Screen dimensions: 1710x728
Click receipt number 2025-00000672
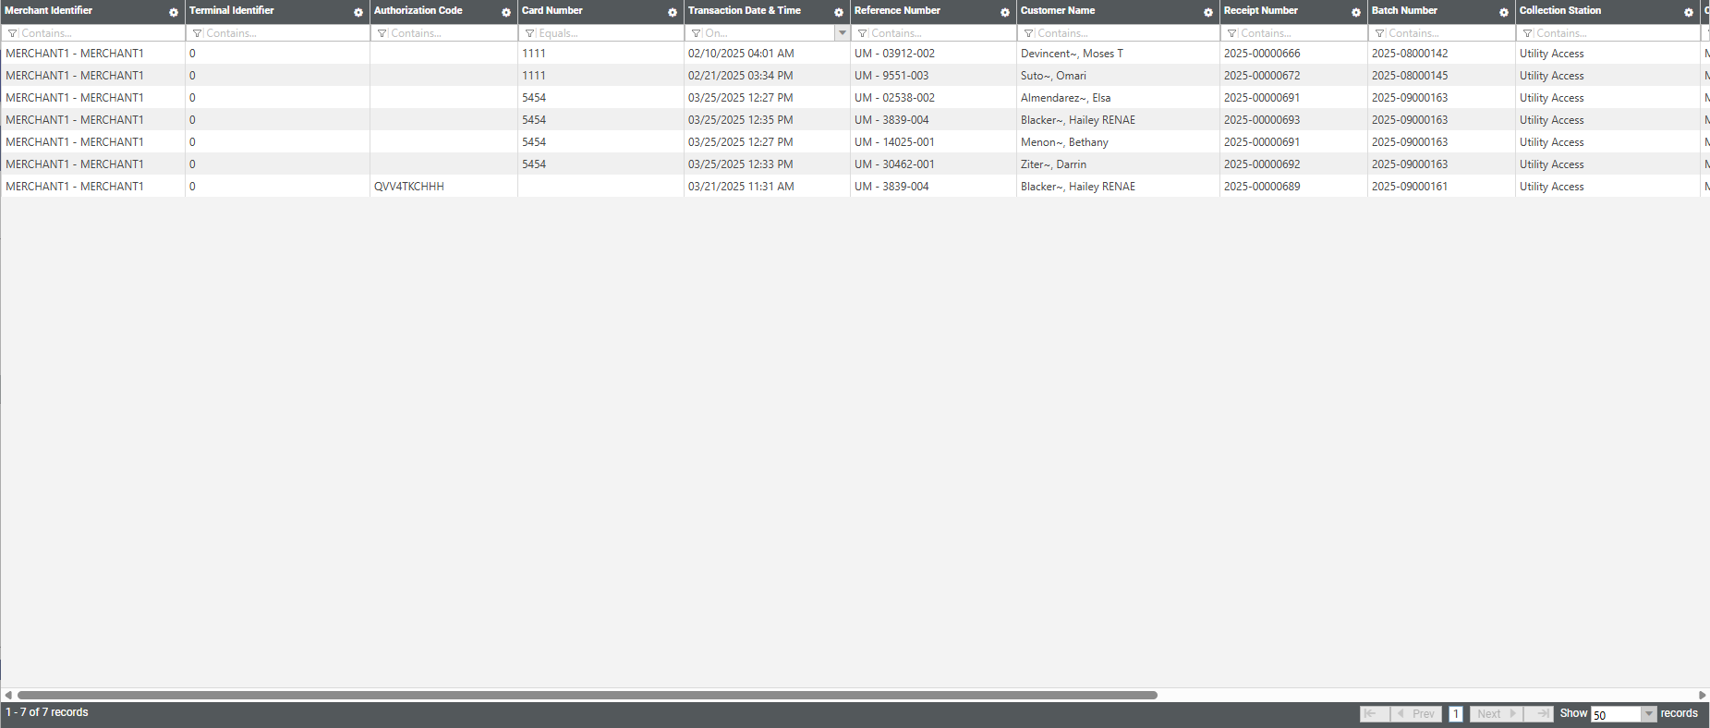pos(1262,76)
